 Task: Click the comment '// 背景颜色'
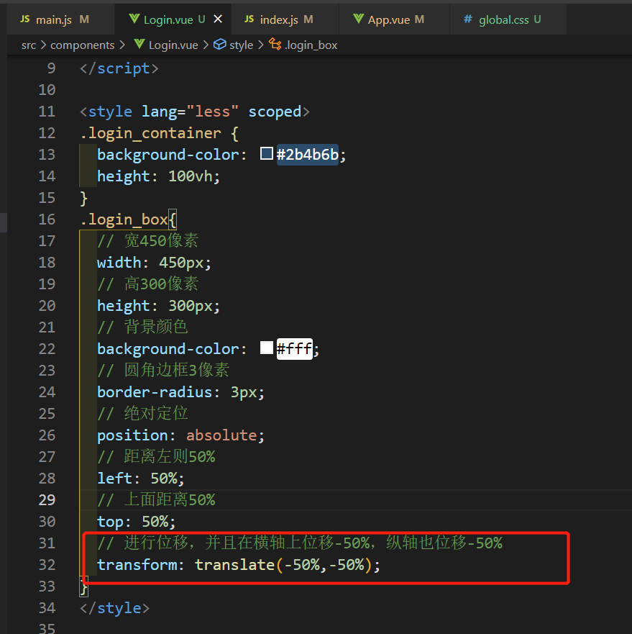[142, 327]
